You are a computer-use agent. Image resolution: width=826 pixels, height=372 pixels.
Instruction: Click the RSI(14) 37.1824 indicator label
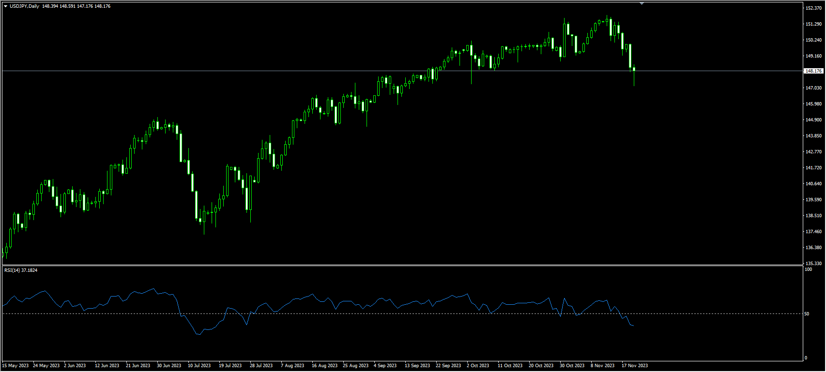21,270
